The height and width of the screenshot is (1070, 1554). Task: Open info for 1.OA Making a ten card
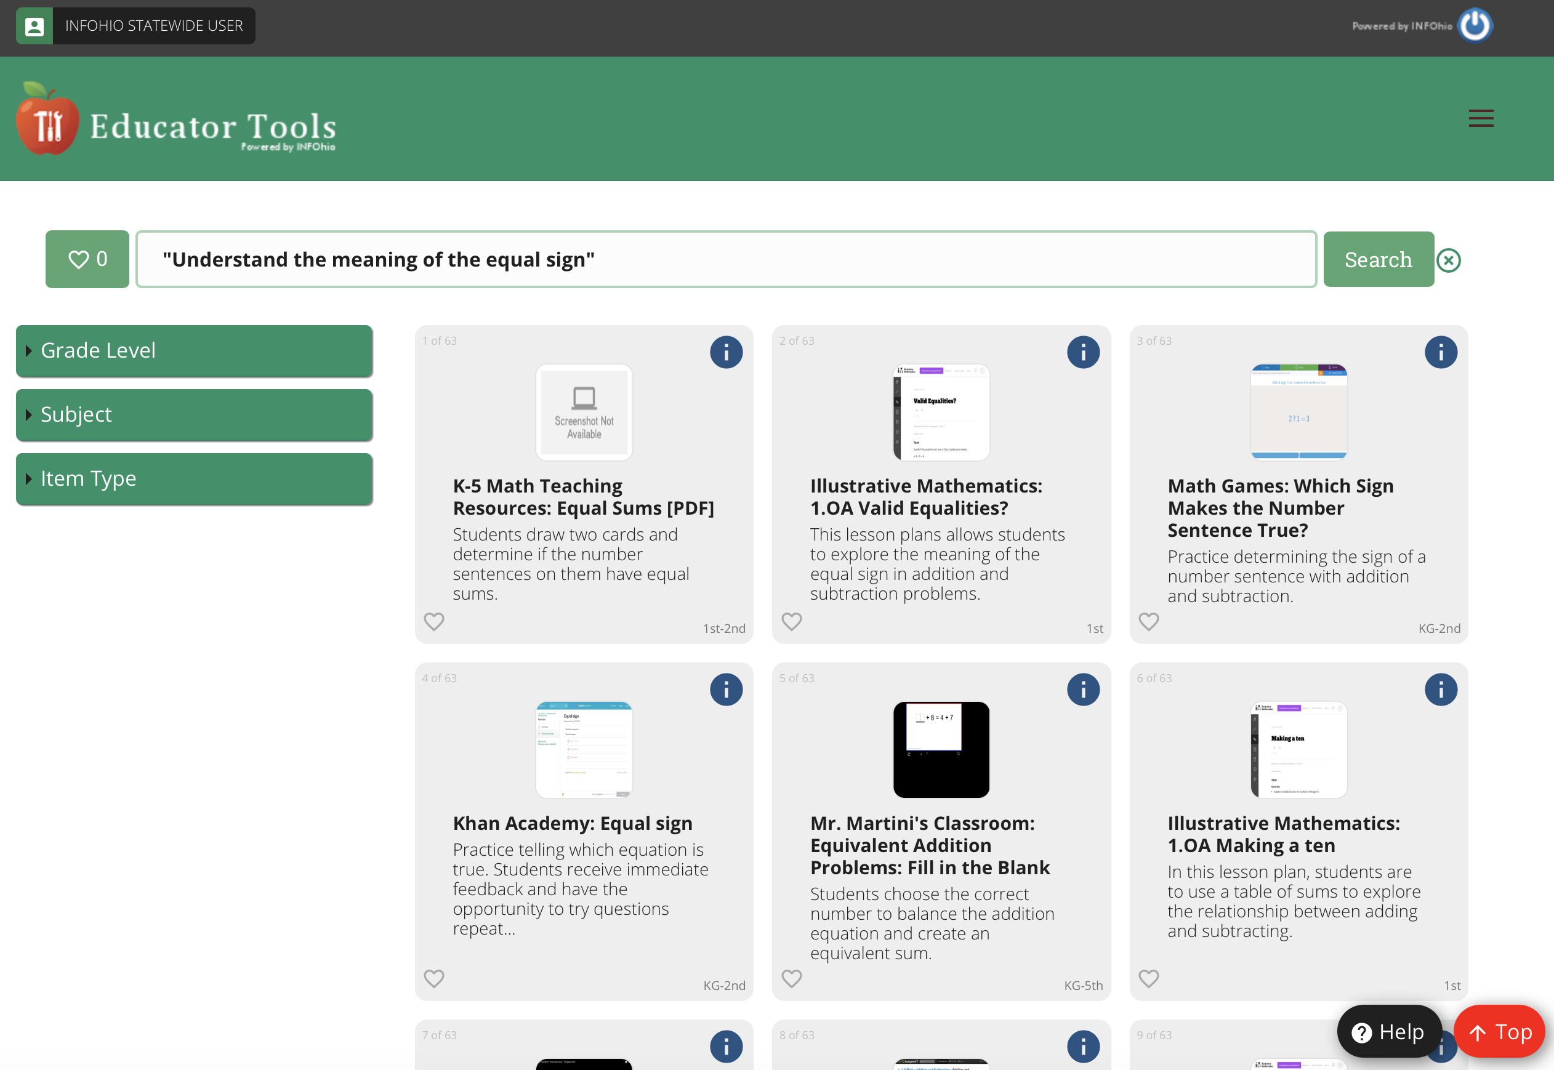click(x=1441, y=689)
